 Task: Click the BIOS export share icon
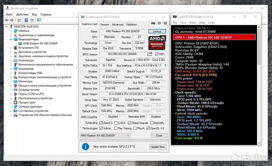pos(150,54)
